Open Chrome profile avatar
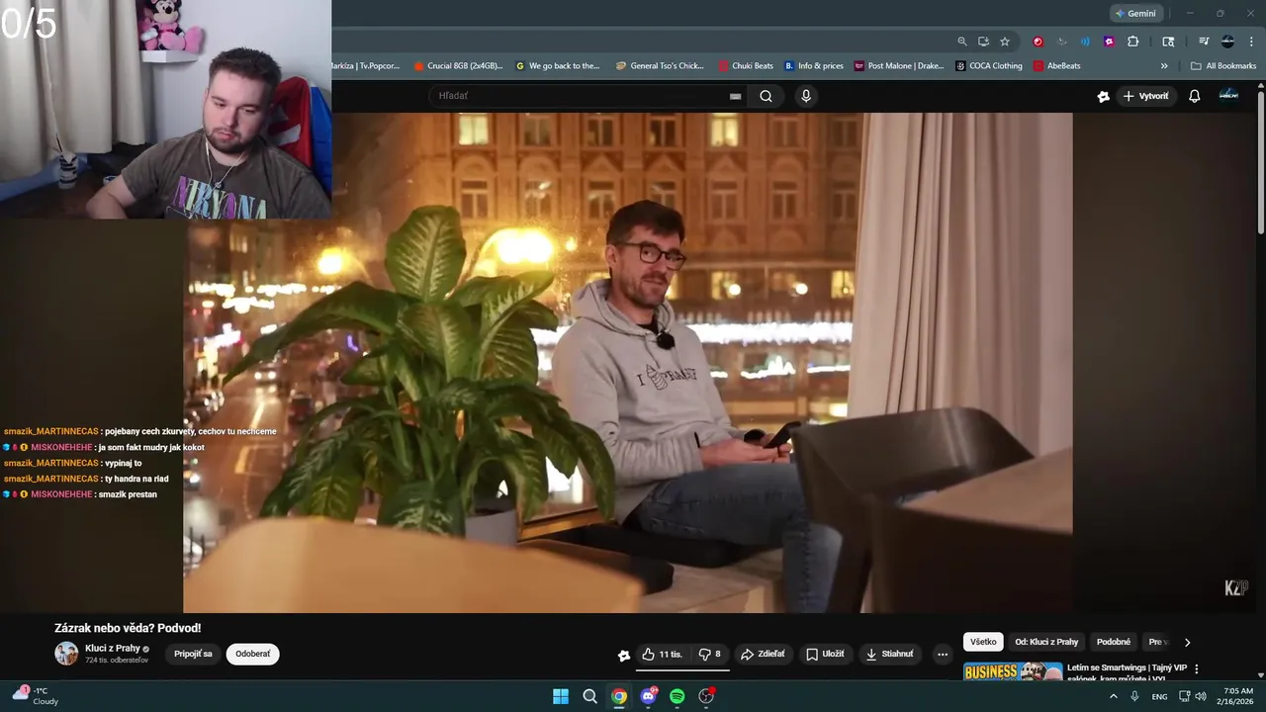 (1227, 42)
